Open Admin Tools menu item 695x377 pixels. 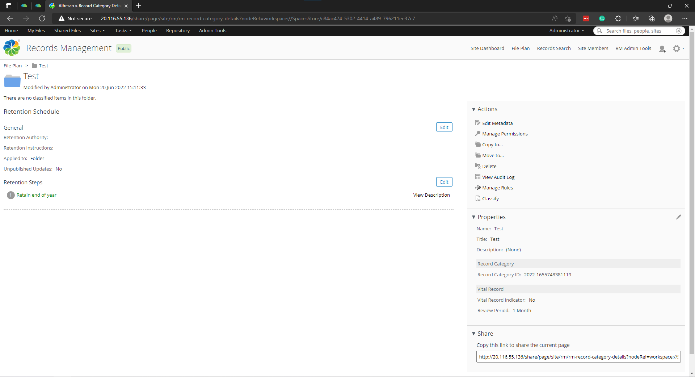212,30
